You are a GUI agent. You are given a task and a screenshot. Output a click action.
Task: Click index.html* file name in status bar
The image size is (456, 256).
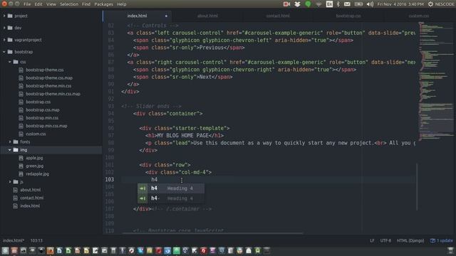(x=14, y=240)
